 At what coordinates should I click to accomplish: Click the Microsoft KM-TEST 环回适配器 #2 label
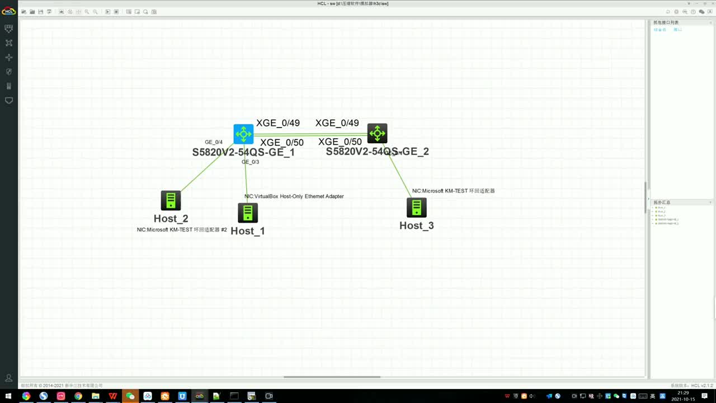point(182,229)
